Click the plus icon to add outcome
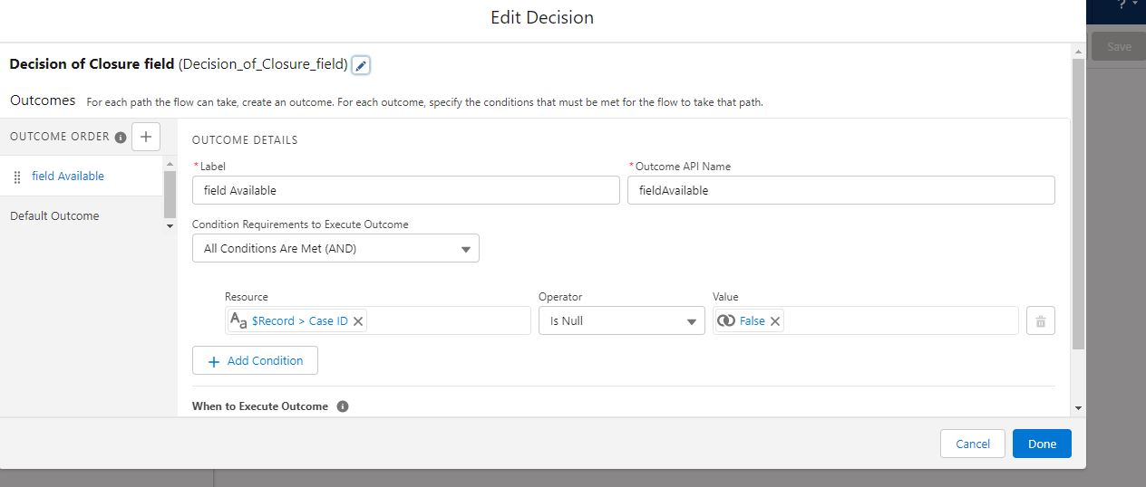Screen dimensions: 1146x487 tap(146, 137)
